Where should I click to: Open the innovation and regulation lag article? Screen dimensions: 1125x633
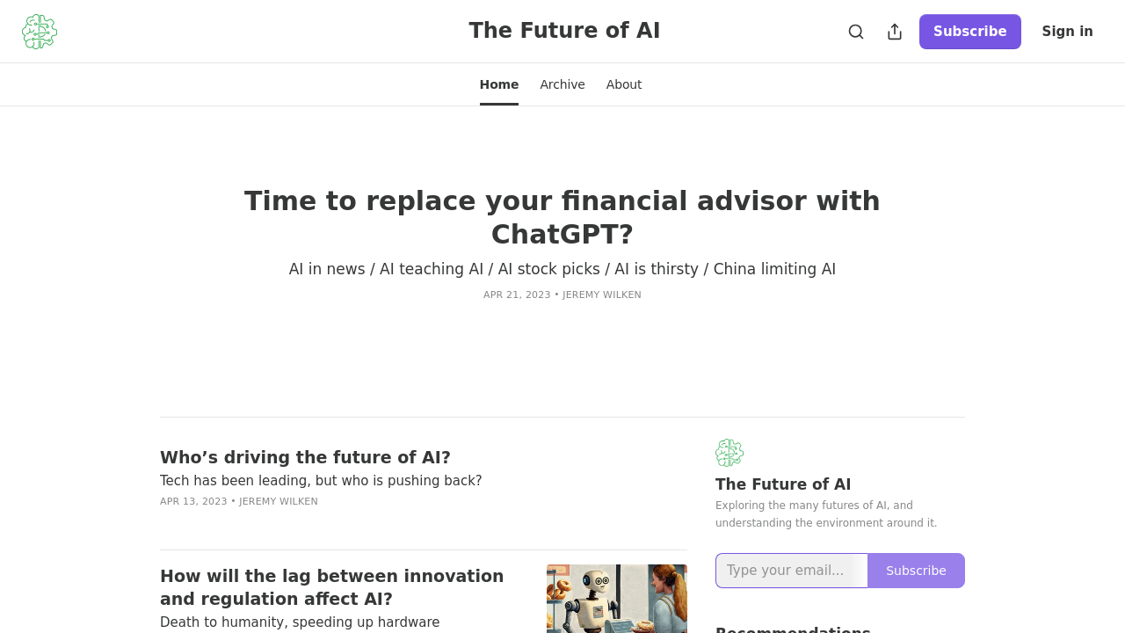coord(331,587)
